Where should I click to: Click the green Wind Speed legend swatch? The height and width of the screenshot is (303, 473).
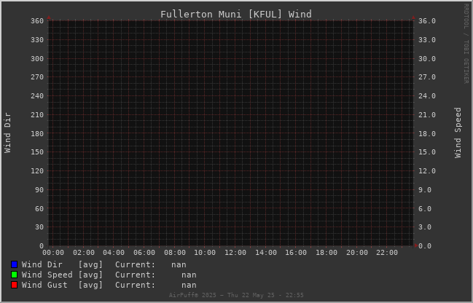(x=14, y=275)
